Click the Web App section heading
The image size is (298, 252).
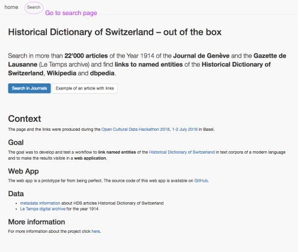[x=23, y=171]
